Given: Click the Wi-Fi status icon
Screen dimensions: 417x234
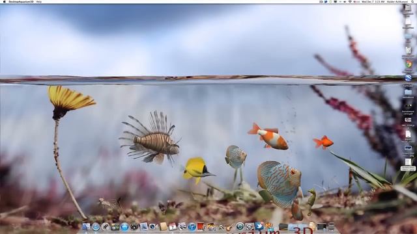Looking at the screenshot, I should pyautogui.click(x=350, y=1).
